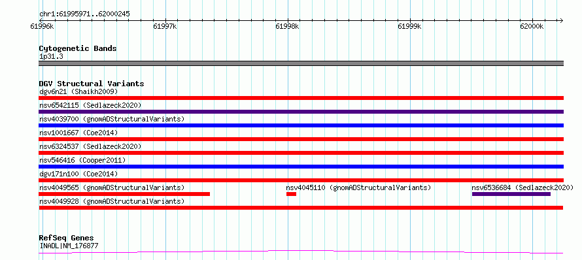Click the red nsv1001667 variant bar
Image resolution: width=582 pixels, height=260 pixels.
pos(301,139)
